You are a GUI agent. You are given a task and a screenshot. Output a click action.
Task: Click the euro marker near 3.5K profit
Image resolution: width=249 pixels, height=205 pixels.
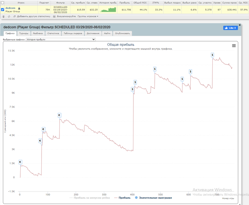tap(40, 141)
